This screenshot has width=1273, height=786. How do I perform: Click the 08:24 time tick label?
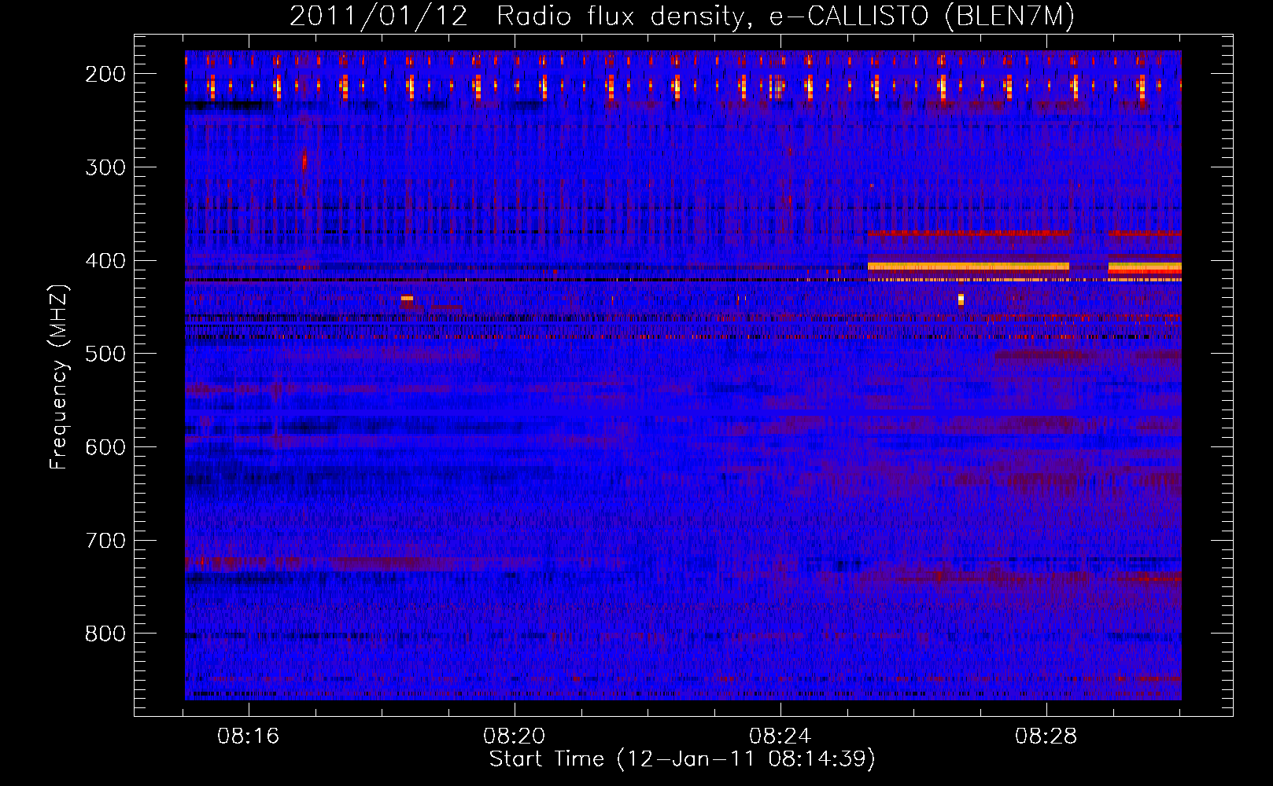coord(780,736)
